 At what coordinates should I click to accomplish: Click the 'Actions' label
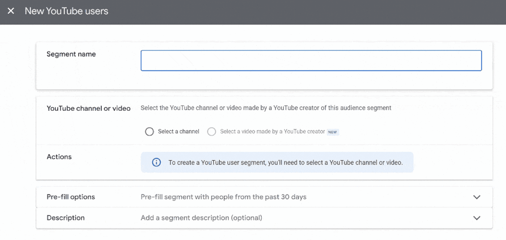click(x=59, y=157)
